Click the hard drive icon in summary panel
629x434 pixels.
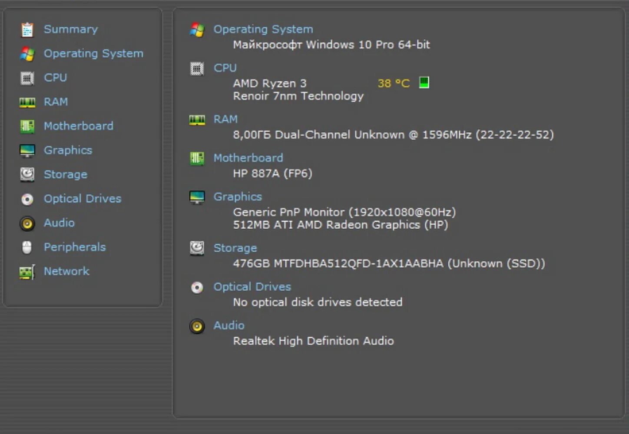(x=197, y=248)
